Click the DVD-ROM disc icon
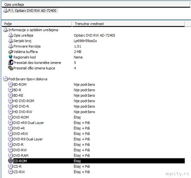Screen dimensions: 191x178 click(x=11, y=117)
